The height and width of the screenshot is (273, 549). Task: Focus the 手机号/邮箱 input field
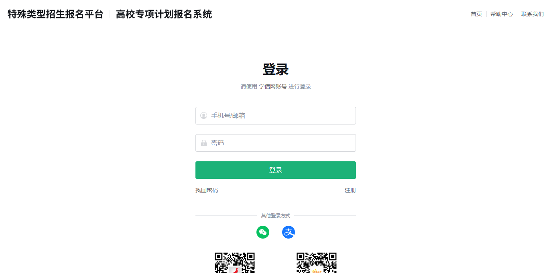click(276, 116)
